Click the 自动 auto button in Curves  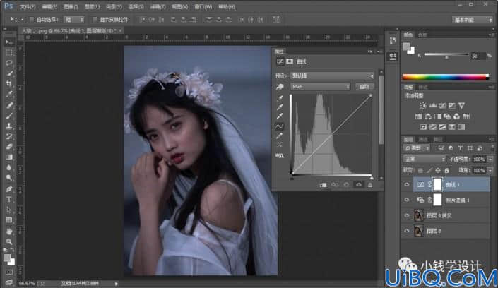point(364,87)
